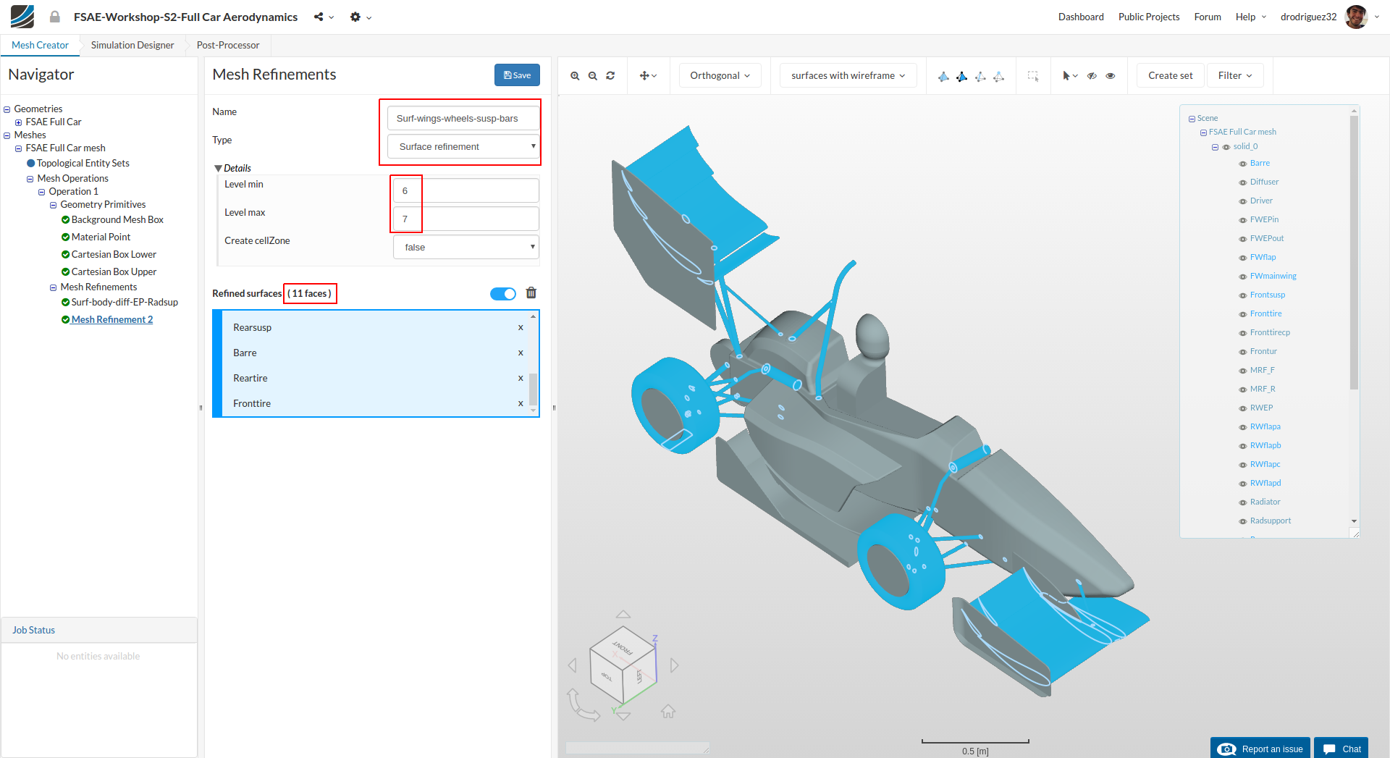Viewport: 1390px width, 758px height.
Task: Hide selected entities with crossed eye
Action: 1092,75
